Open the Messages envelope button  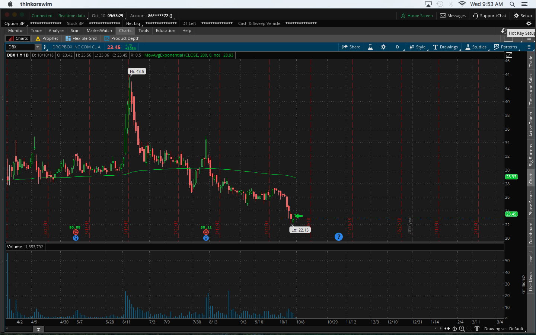[453, 16]
